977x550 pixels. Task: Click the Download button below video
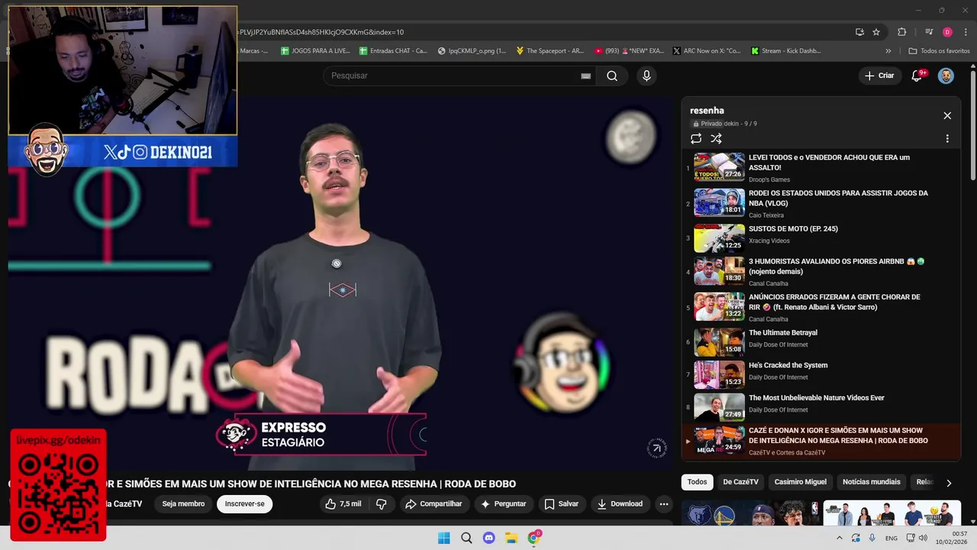coord(620,503)
